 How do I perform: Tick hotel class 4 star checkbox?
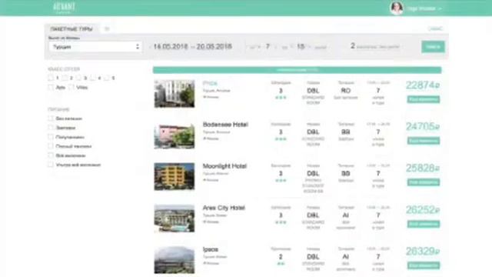pyautogui.click(x=93, y=78)
